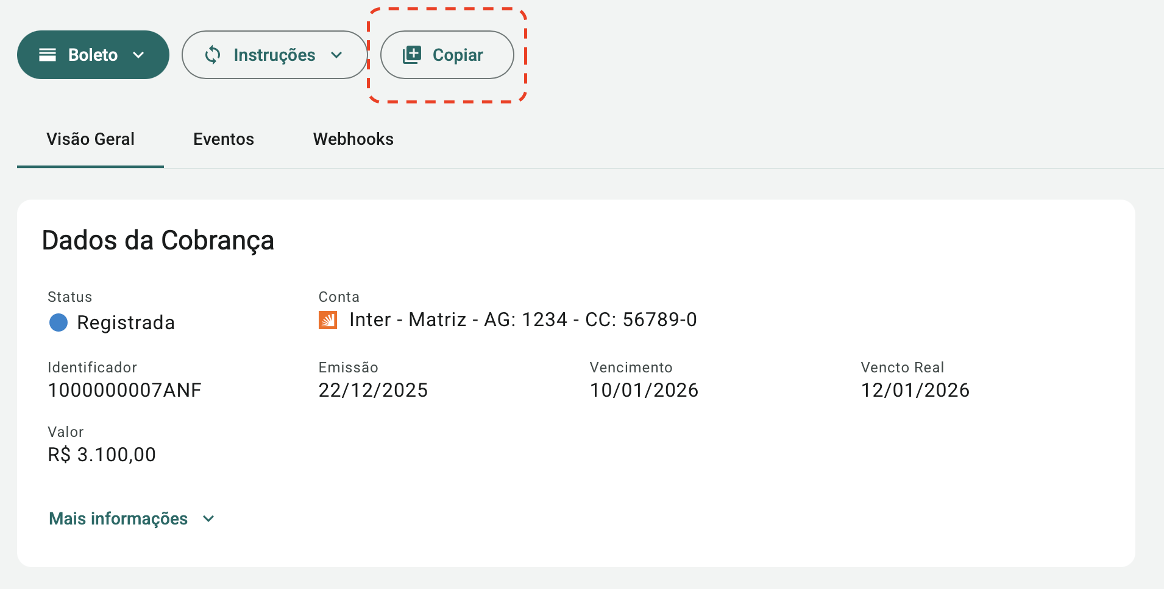Open the Webhooks tab
The image size is (1164, 589).
[x=353, y=139]
